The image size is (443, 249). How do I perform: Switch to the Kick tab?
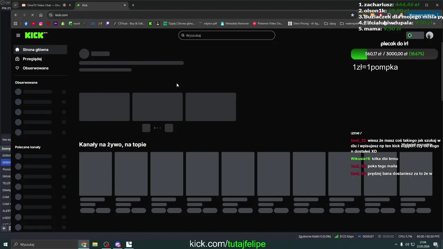tap(101, 5)
